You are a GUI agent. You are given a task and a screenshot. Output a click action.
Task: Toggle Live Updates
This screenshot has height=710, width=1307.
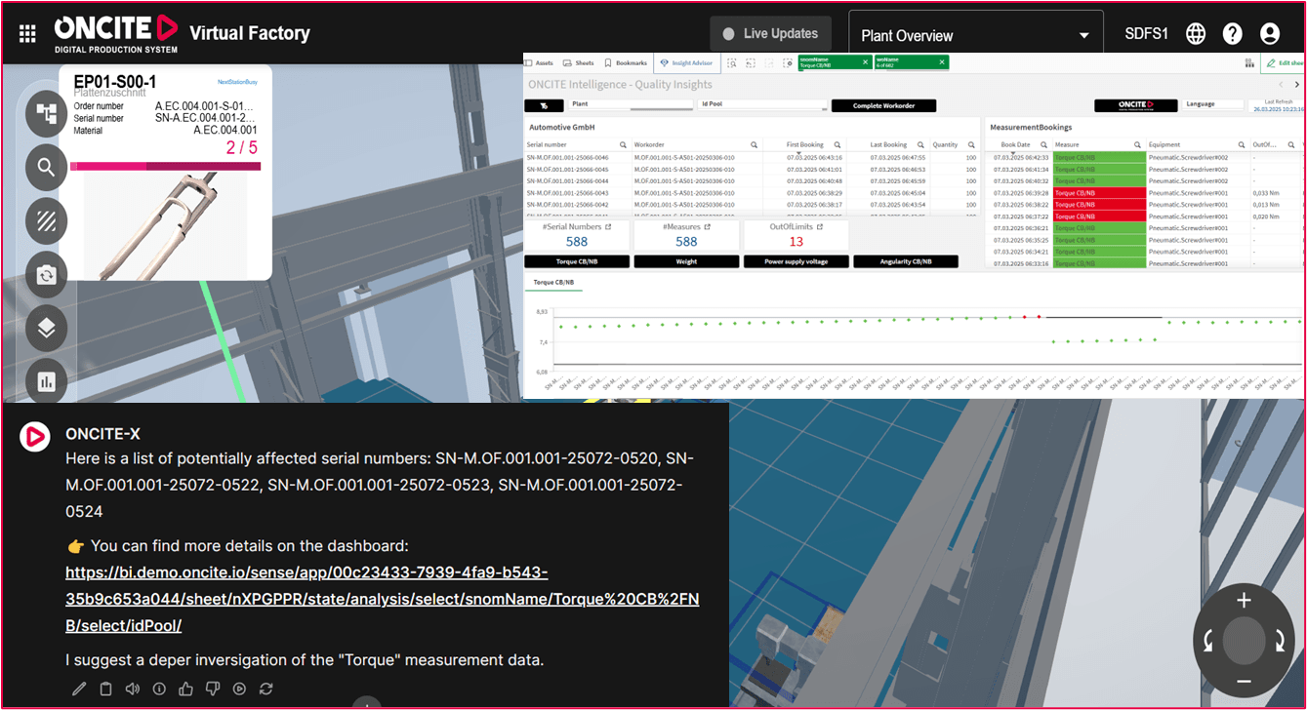(770, 34)
